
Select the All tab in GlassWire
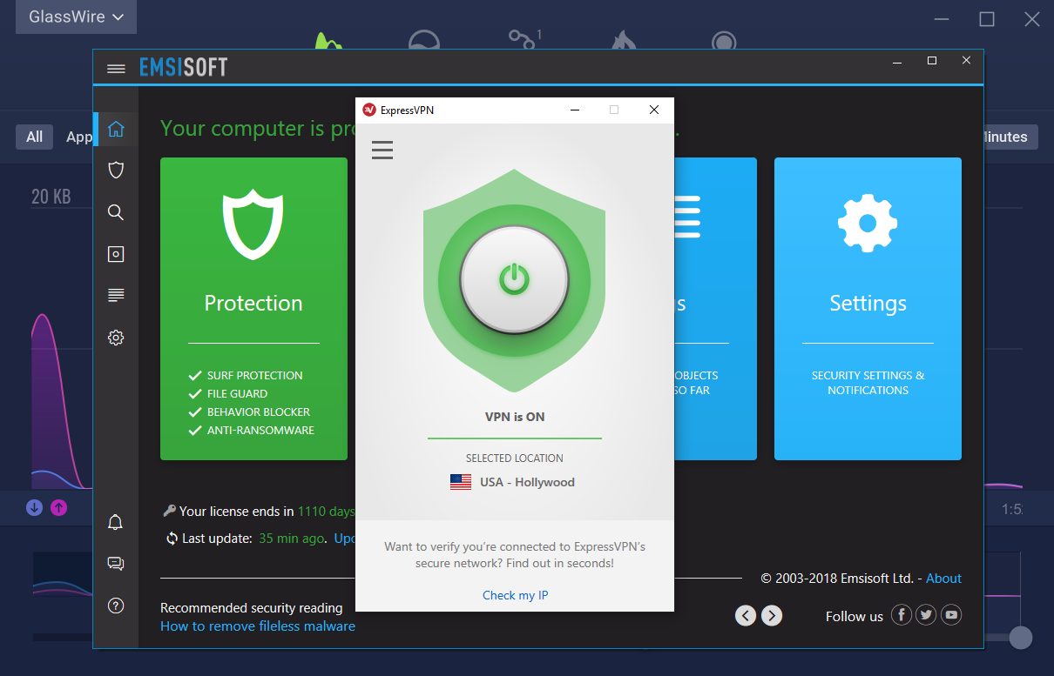[x=34, y=137]
